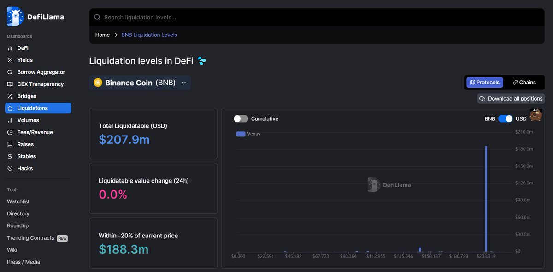The width and height of the screenshot is (553, 272).
Task: Toggle the Cumulative switch
Action: (241, 119)
